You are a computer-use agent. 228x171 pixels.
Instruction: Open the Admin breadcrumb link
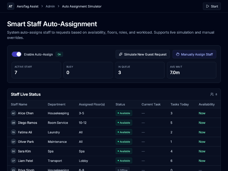50,6
